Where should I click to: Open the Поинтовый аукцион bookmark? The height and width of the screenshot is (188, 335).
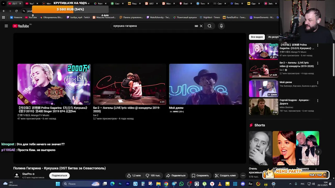[185, 17]
